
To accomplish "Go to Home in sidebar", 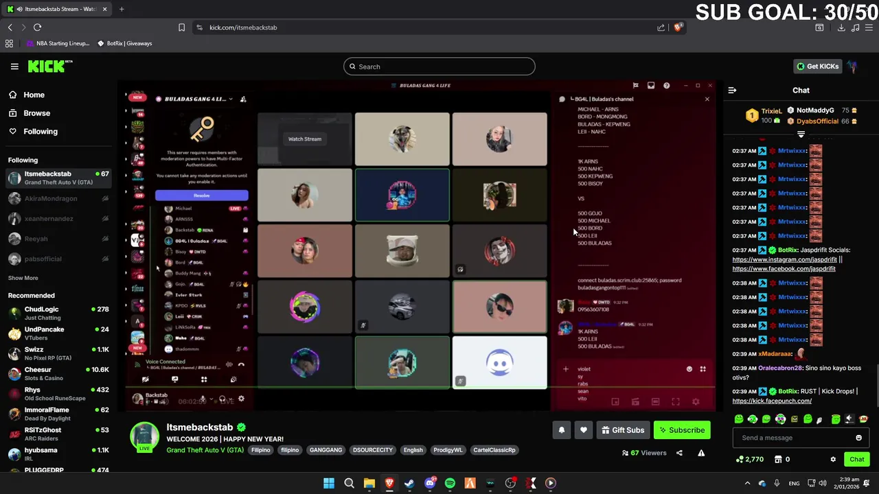I will click(27, 95).
